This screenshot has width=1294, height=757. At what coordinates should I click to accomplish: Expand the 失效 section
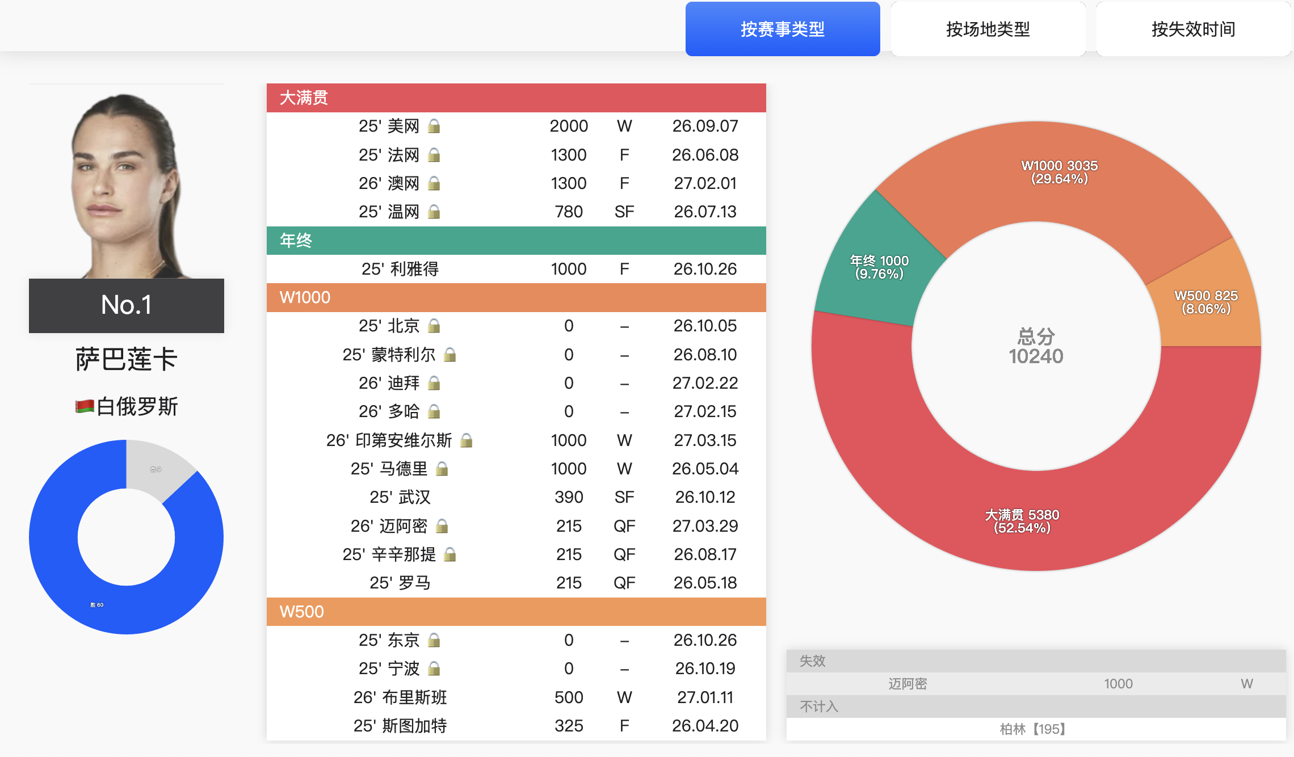(812, 661)
